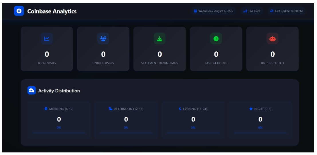
Task: Click the Coinbase Bitcoin logo icon
Action: pos(19,11)
